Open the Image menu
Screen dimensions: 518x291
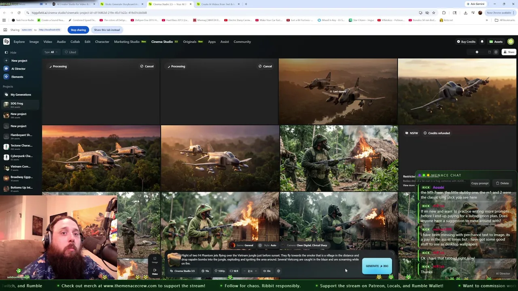click(x=34, y=42)
